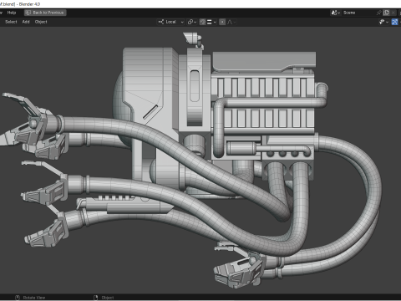The height and width of the screenshot is (301, 401).
Task: Pin the scene to workspace
Action: pyautogui.click(x=379, y=13)
